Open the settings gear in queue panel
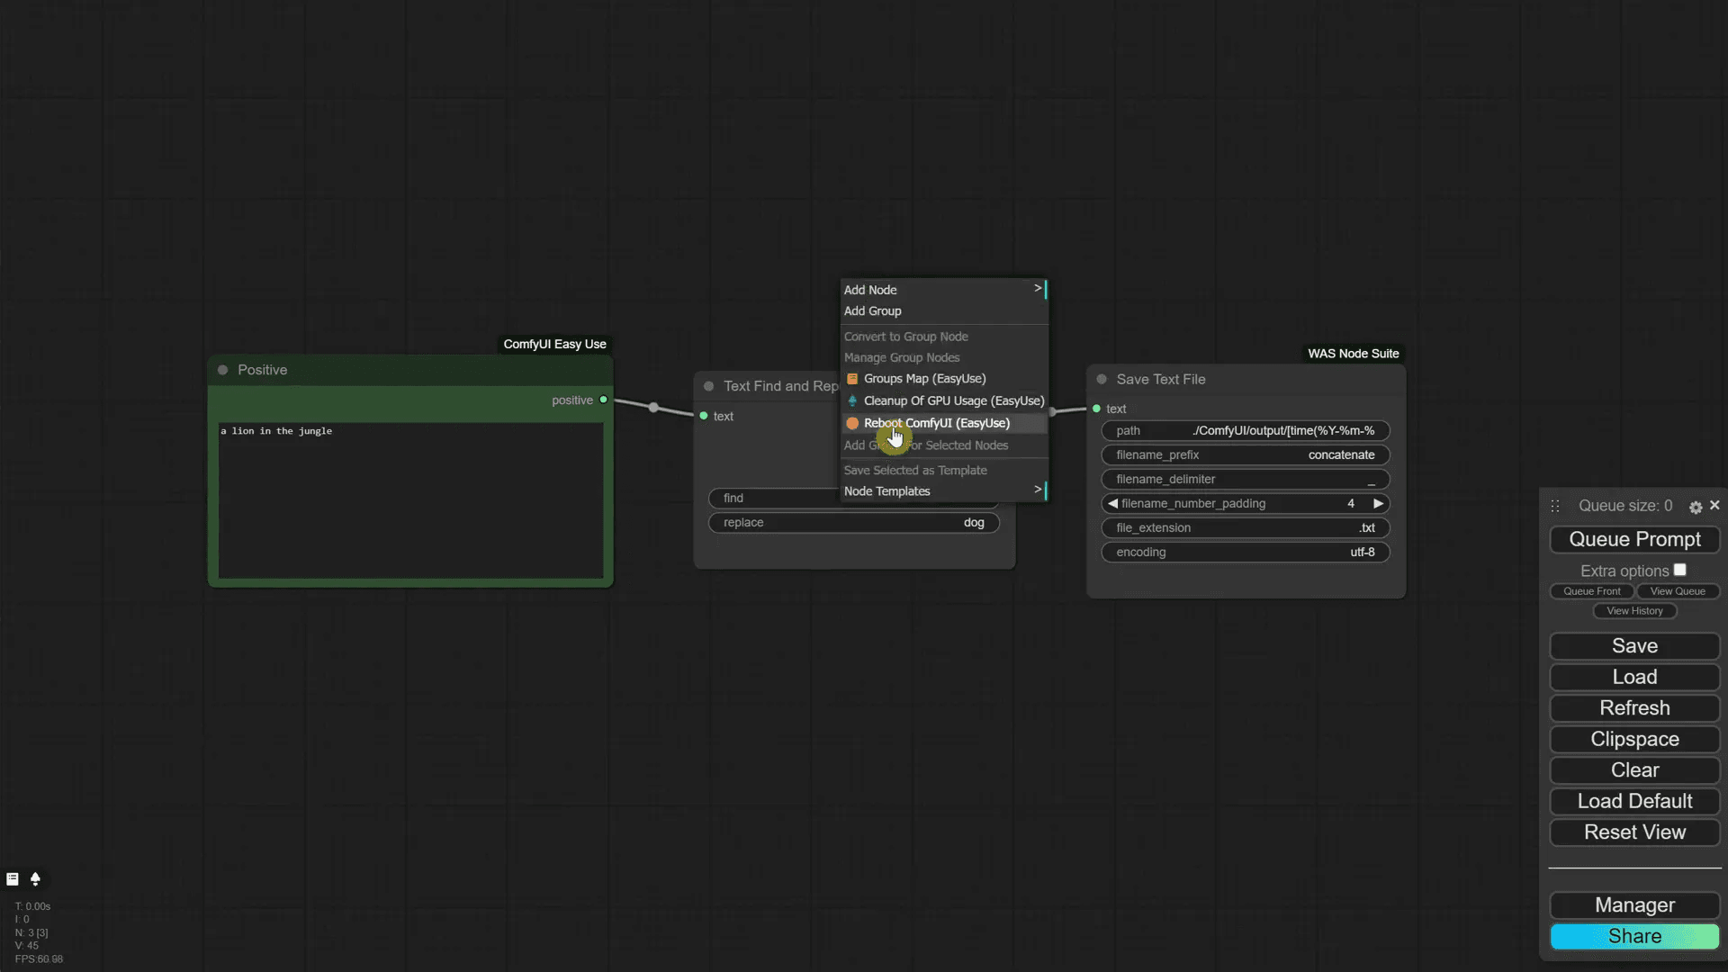Screen dimensions: 1728x972 1696,508
